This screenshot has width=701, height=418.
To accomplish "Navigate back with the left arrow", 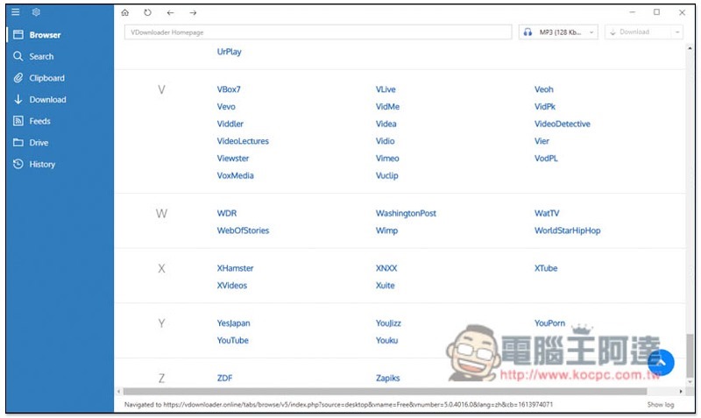I will [170, 12].
